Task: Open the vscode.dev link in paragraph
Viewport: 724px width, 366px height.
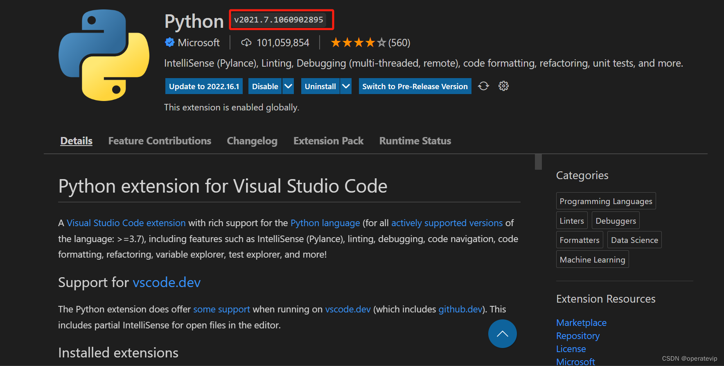Action: [x=348, y=309]
